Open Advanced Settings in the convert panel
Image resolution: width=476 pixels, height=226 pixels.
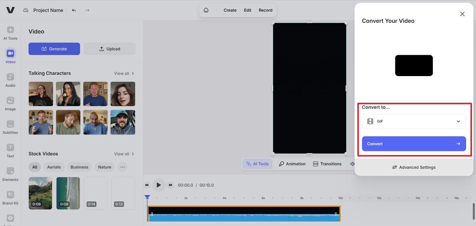pyautogui.click(x=414, y=167)
